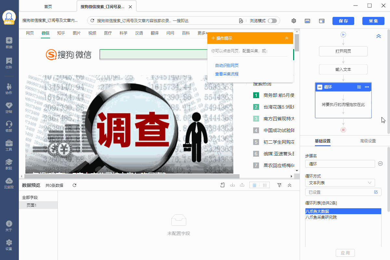
Task: Click the upload export icon in data preview
Action: point(242,185)
